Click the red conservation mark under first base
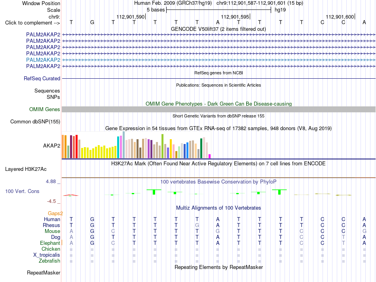Viewport: 376px width, 282px height. (x=71, y=195)
